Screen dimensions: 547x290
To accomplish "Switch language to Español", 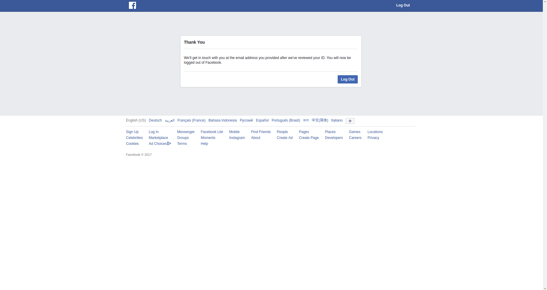I will [262, 120].
